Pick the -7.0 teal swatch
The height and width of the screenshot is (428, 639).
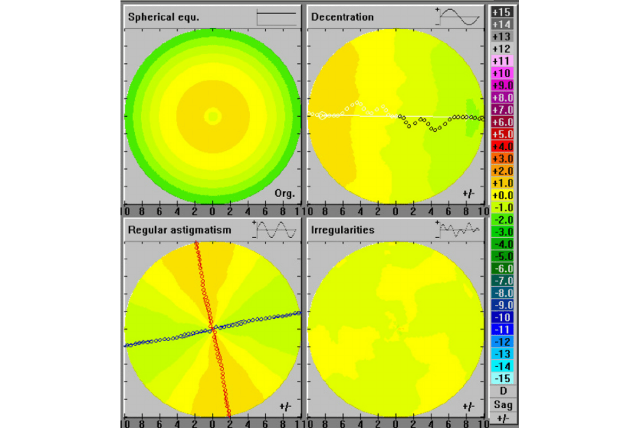tap(502, 280)
